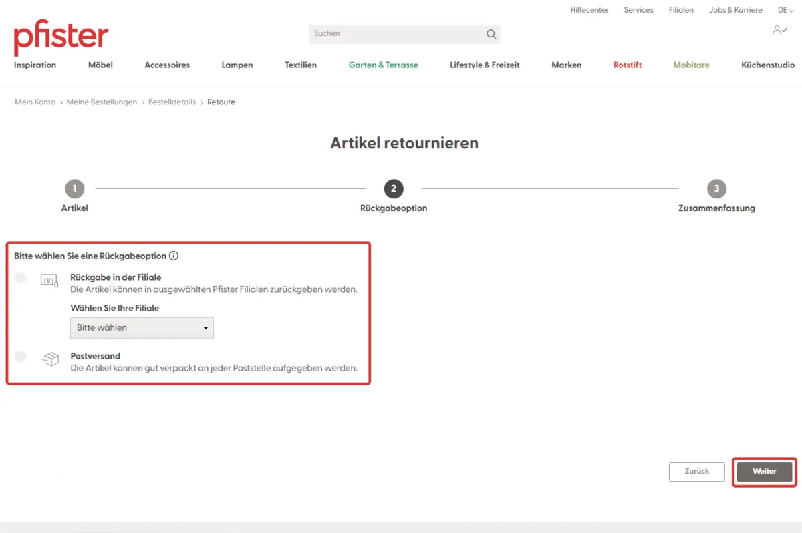Open the Filiale 'Bitte wählen' dropdown
Image resolution: width=802 pixels, height=533 pixels.
pos(142,328)
